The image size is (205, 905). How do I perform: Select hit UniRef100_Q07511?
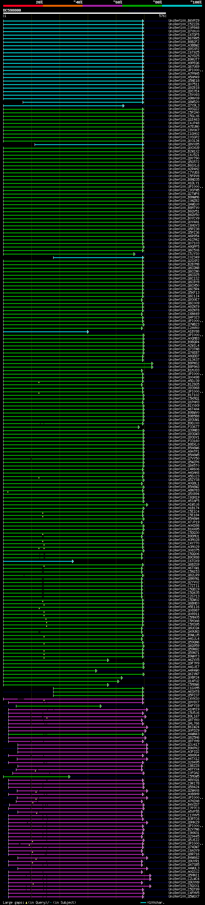[x=184, y=84]
